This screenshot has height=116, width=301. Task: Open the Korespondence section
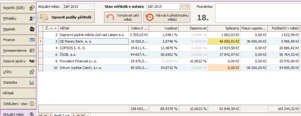[18, 50]
